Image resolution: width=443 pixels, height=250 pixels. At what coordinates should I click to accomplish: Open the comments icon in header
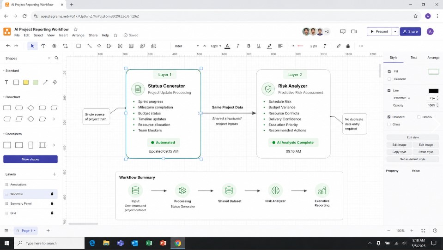[343, 32]
